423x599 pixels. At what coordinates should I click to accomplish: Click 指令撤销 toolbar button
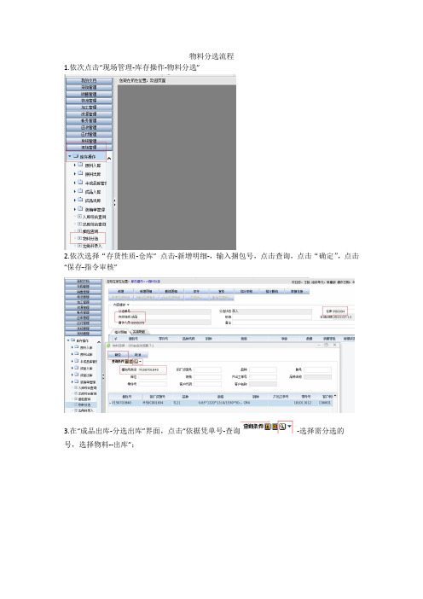[x=272, y=292]
